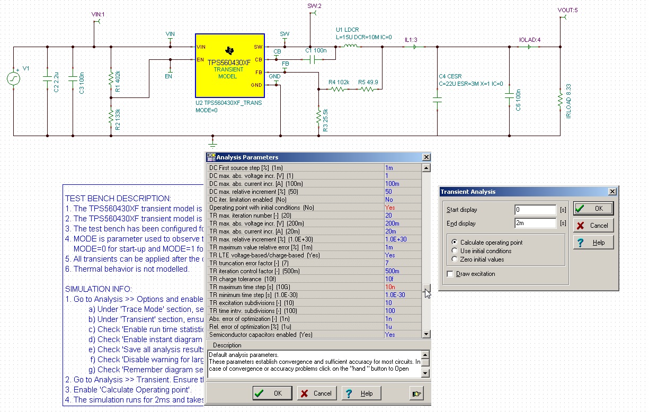Select the Use initial conditions option
Image resolution: width=649 pixels, height=412 pixels.
455,250
